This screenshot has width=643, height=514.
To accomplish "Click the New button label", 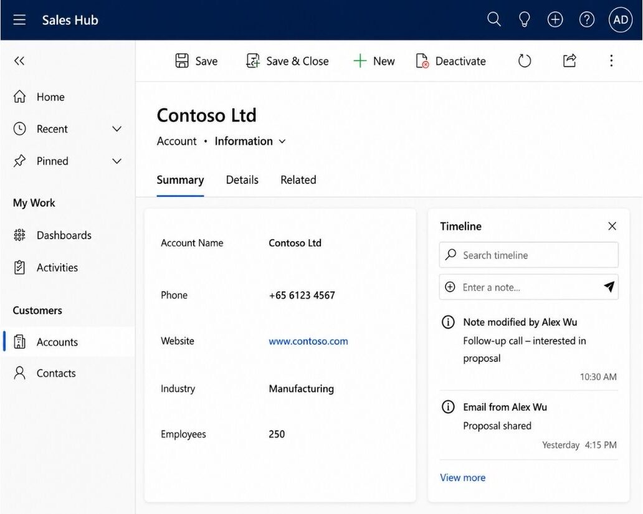I will point(384,61).
